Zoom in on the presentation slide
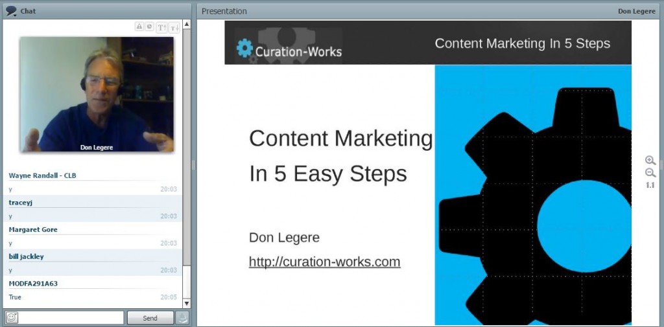Screen dimensions: 664x327 650,161
